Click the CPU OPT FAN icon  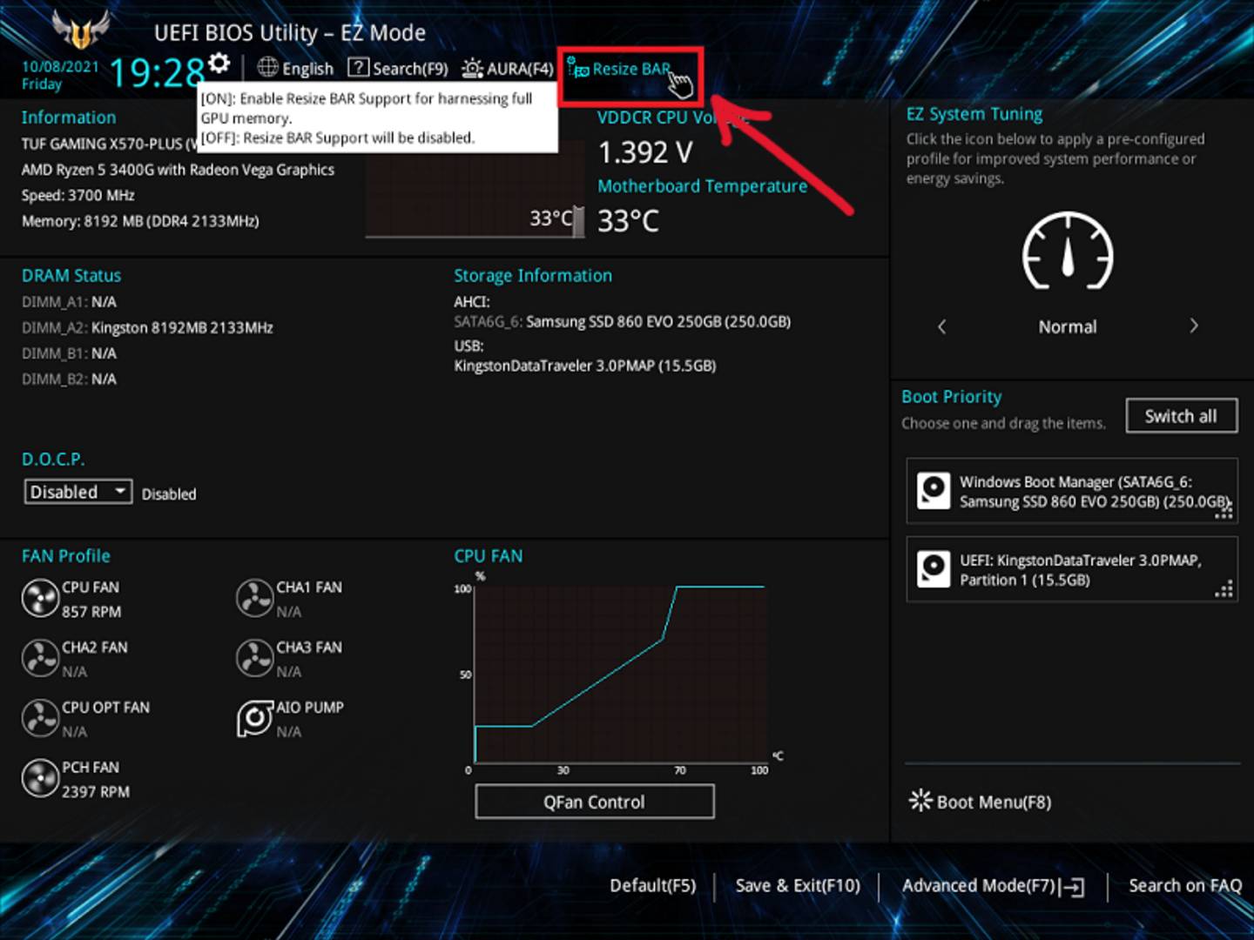pyautogui.click(x=40, y=719)
